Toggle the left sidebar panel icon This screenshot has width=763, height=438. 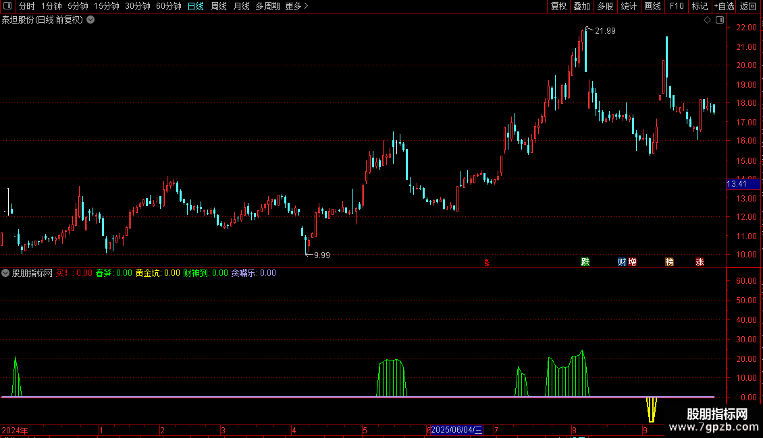pos(7,6)
